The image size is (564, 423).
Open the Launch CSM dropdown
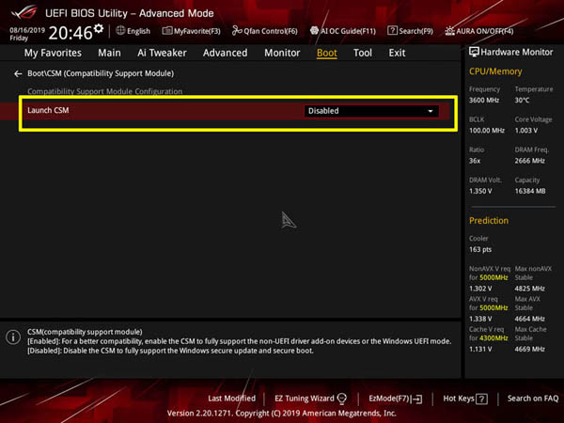pyautogui.click(x=371, y=111)
